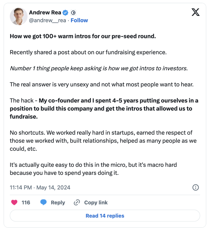The width and height of the screenshot is (208, 230).
Task: Click the tweet info circle icon
Action: 195,188
